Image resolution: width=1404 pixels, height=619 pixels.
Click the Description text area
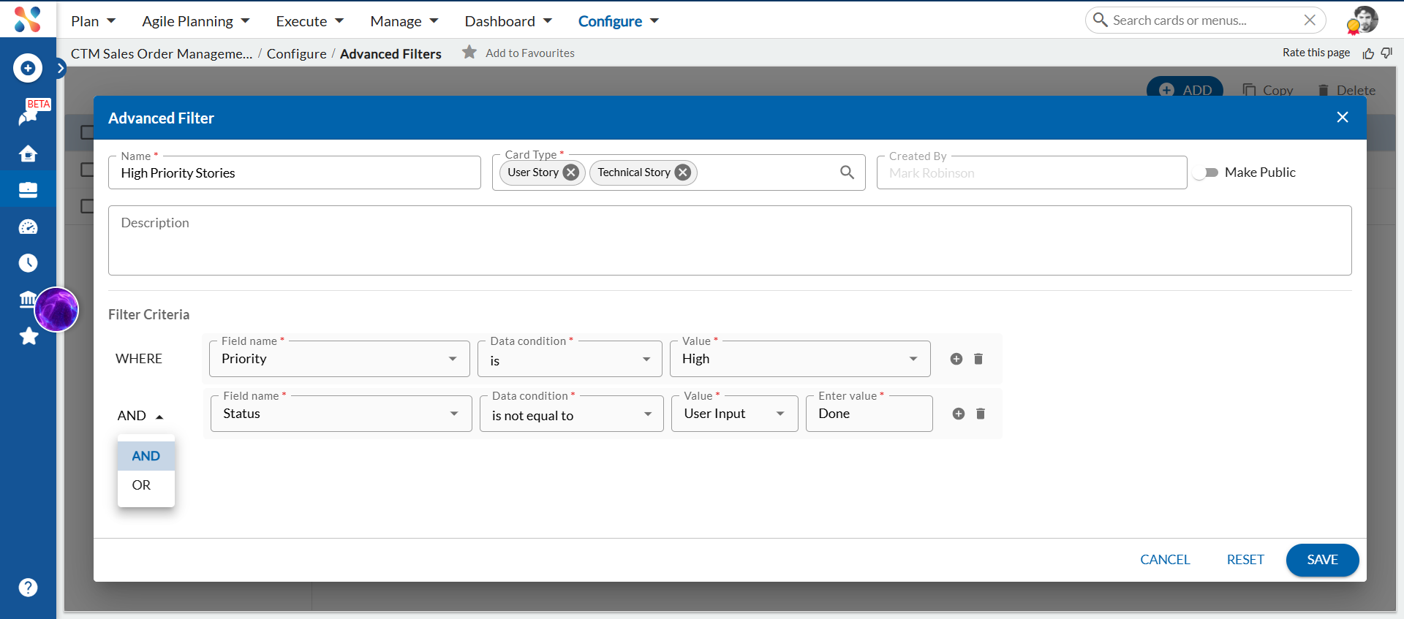[x=730, y=240]
